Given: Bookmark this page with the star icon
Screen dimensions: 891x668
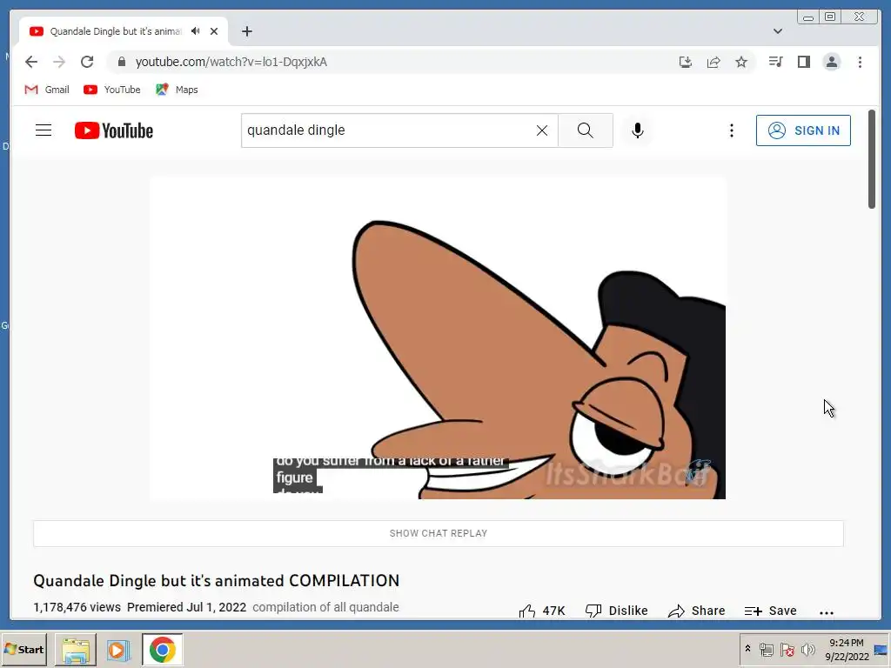Looking at the screenshot, I should [x=741, y=62].
